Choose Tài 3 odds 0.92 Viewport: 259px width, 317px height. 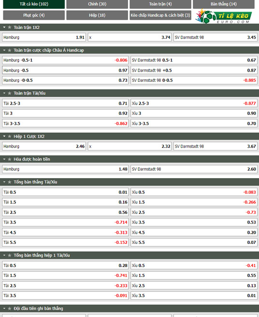coord(65,113)
